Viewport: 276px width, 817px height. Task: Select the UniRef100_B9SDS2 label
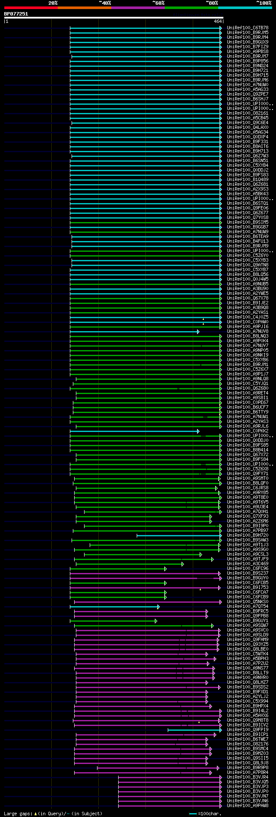pos(248,687)
